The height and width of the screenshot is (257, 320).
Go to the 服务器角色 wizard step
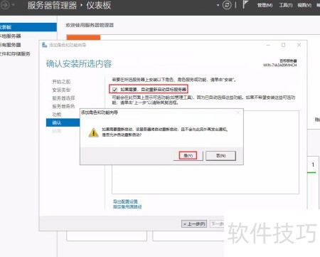(x=63, y=106)
